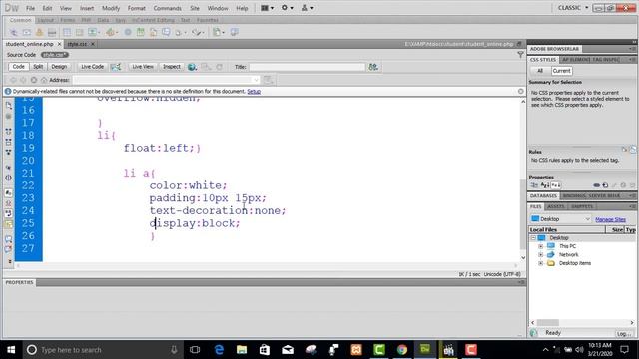
Task: Click the Images insert icon
Action: coord(94,32)
